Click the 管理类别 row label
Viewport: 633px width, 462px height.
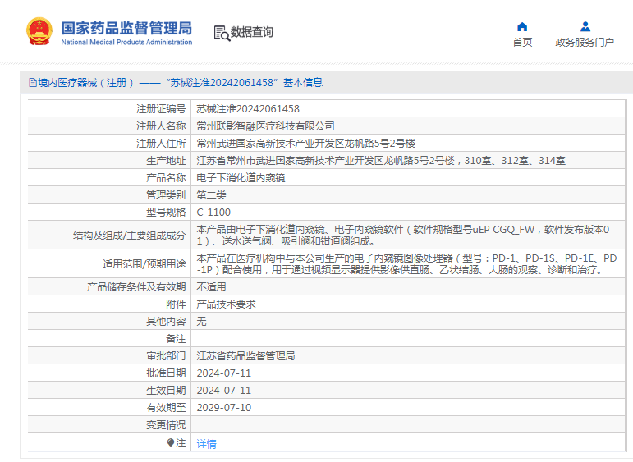(x=166, y=195)
